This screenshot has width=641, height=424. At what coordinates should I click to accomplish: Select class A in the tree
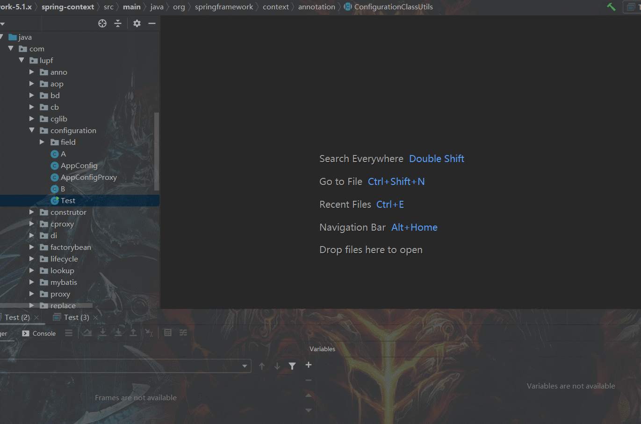(x=63, y=154)
